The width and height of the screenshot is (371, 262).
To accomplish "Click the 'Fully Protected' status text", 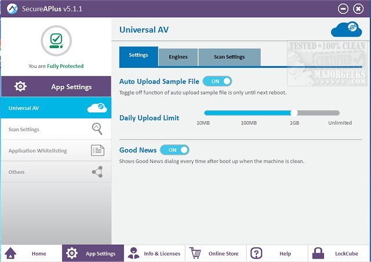I will (x=66, y=66).
